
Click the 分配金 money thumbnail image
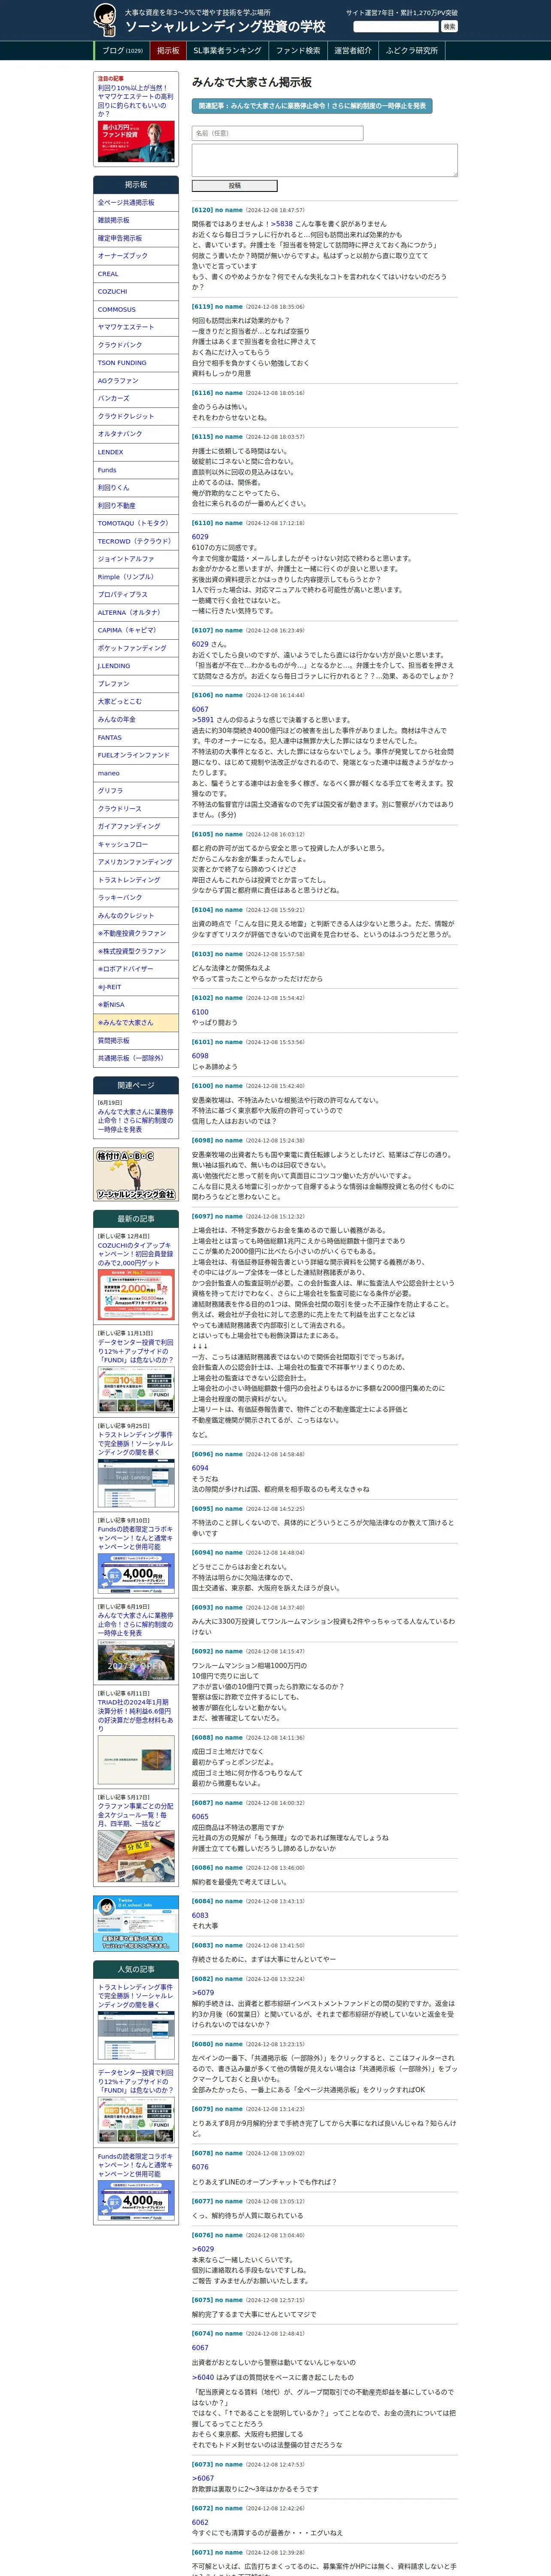tap(136, 1855)
